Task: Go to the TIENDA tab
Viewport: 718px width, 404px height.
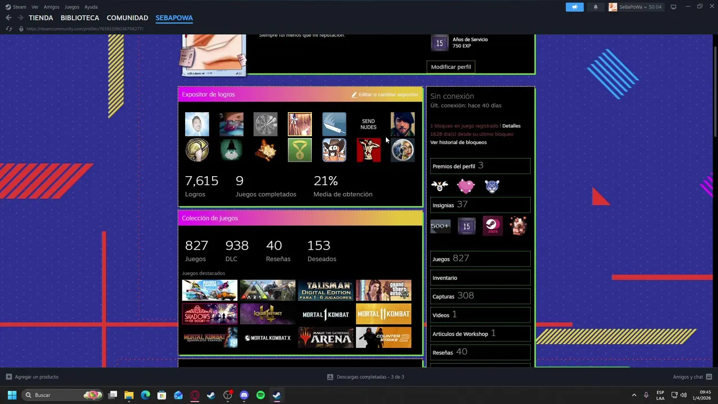Action: pos(41,18)
